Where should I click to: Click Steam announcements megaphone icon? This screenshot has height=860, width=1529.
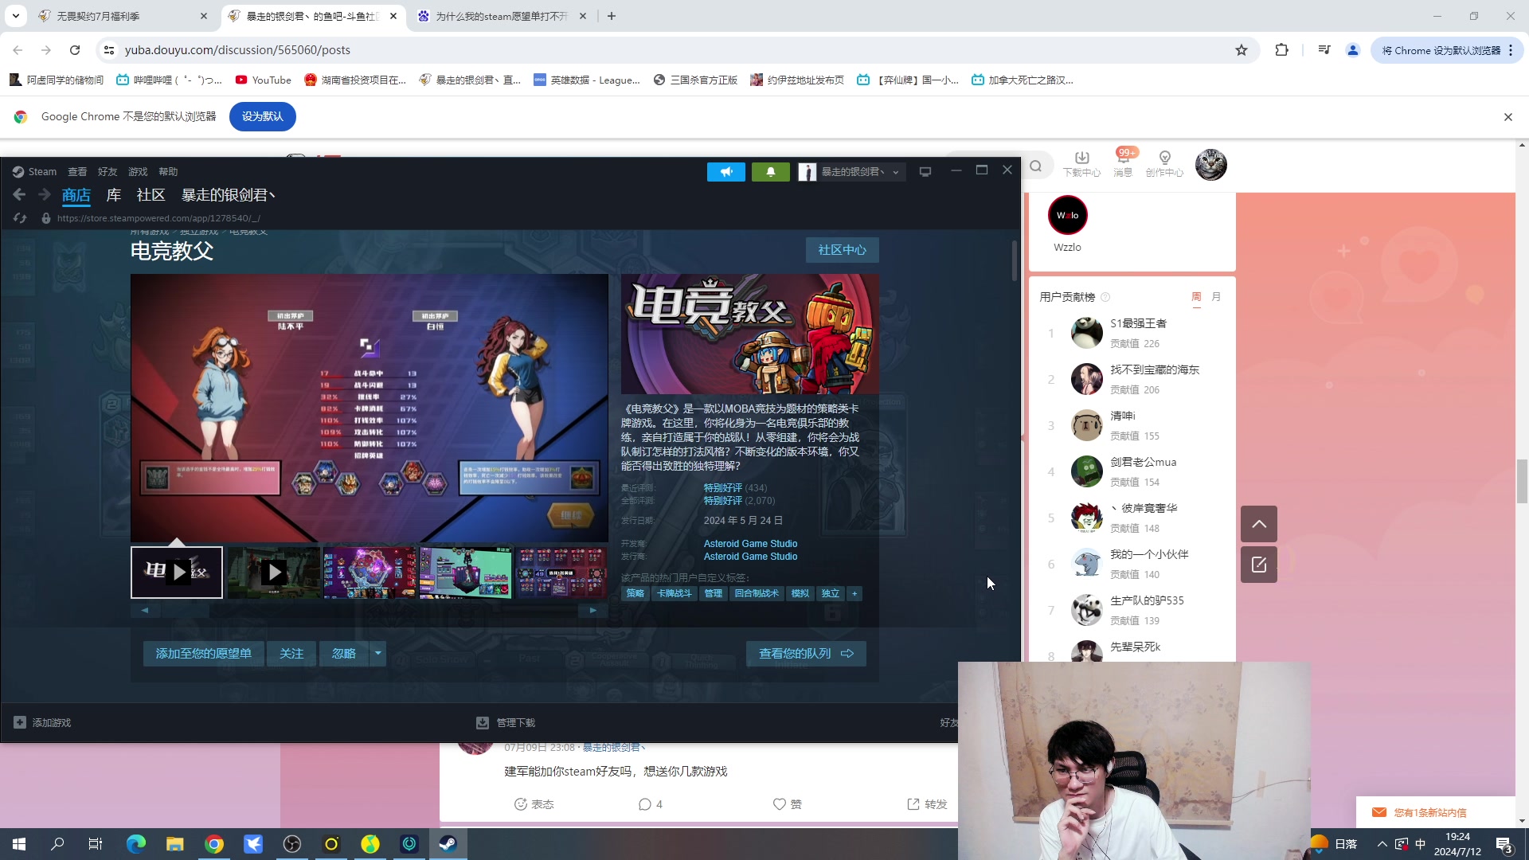[x=725, y=172]
